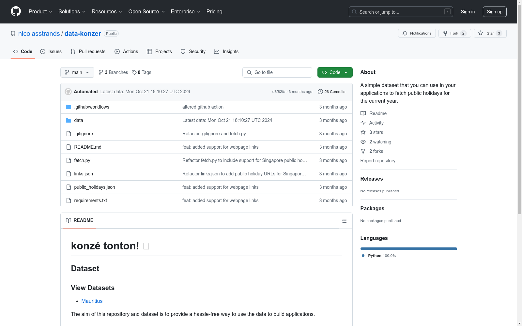Viewport: 522px width, 326px height.
Task: Expand the Enterprise menu
Action: point(186,12)
